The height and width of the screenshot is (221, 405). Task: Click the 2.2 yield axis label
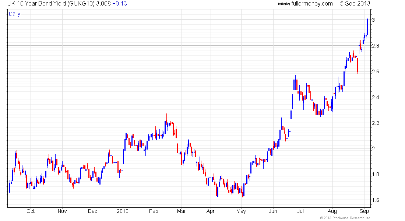click(376, 123)
